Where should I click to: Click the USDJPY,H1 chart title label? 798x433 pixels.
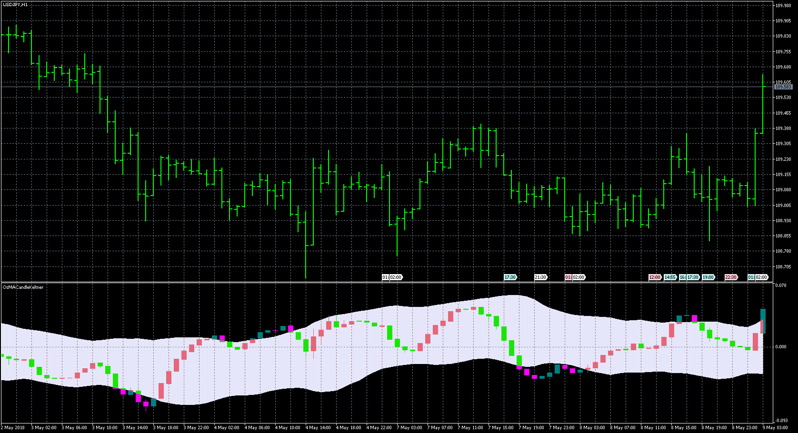[x=15, y=4]
